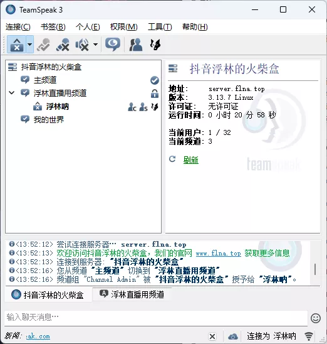Open speaker mute dropdown arrow
This screenshot has height=344, width=327.
(95, 45)
